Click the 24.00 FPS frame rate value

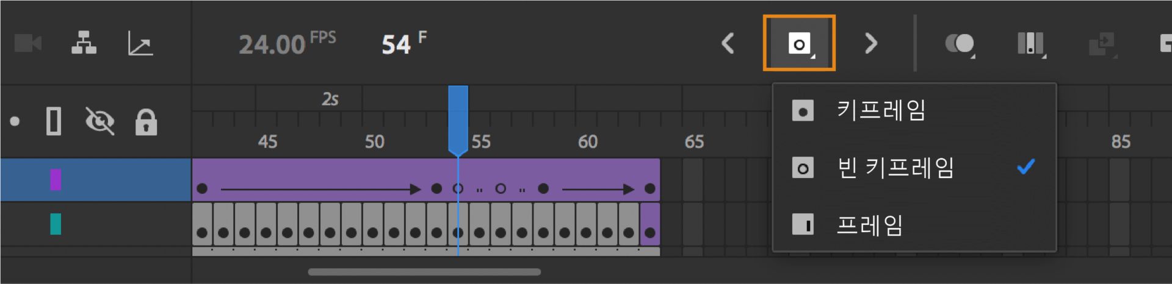pyautogui.click(x=272, y=44)
